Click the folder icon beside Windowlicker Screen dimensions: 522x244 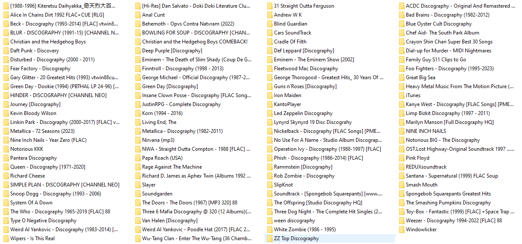pos(401,230)
